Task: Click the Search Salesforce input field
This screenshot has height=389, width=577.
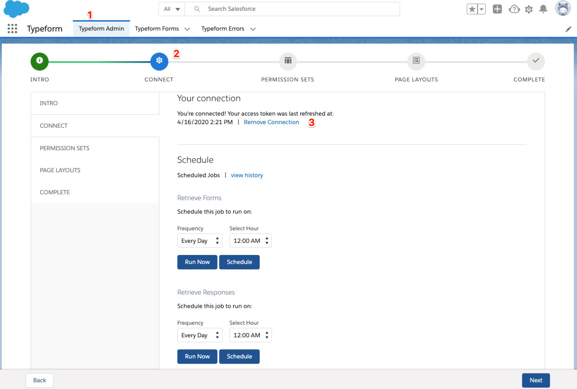Action: click(x=293, y=9)
